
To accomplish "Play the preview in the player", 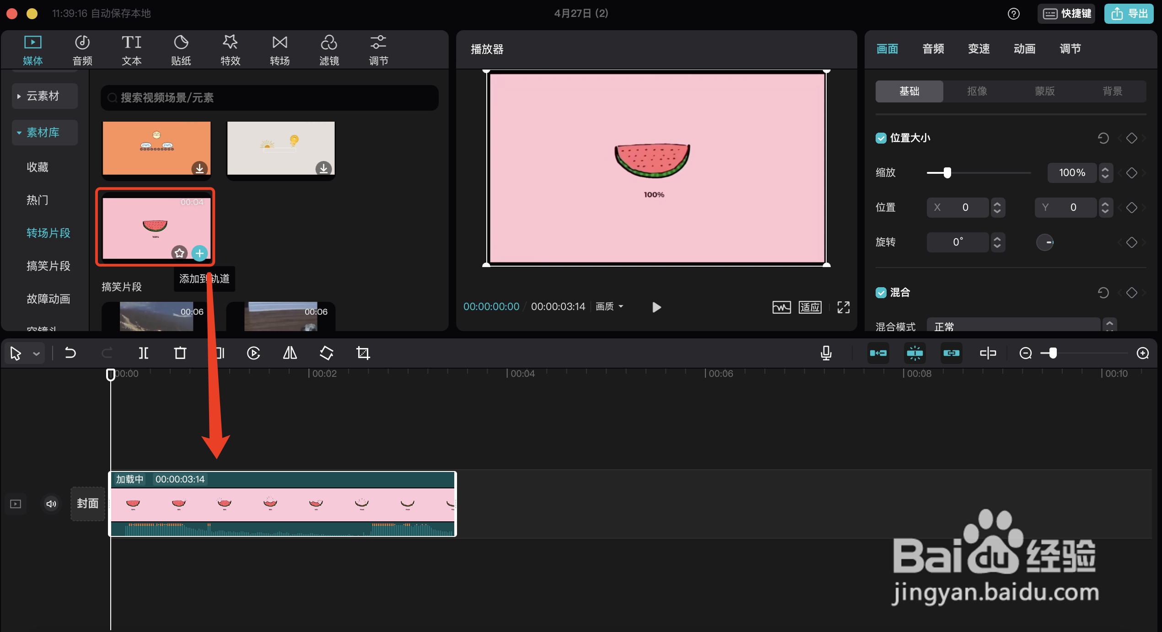I will click(x=656, y=307).
